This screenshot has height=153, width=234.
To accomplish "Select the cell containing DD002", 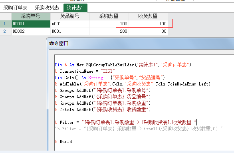I will pyautogui.click(x=31, y=31).
